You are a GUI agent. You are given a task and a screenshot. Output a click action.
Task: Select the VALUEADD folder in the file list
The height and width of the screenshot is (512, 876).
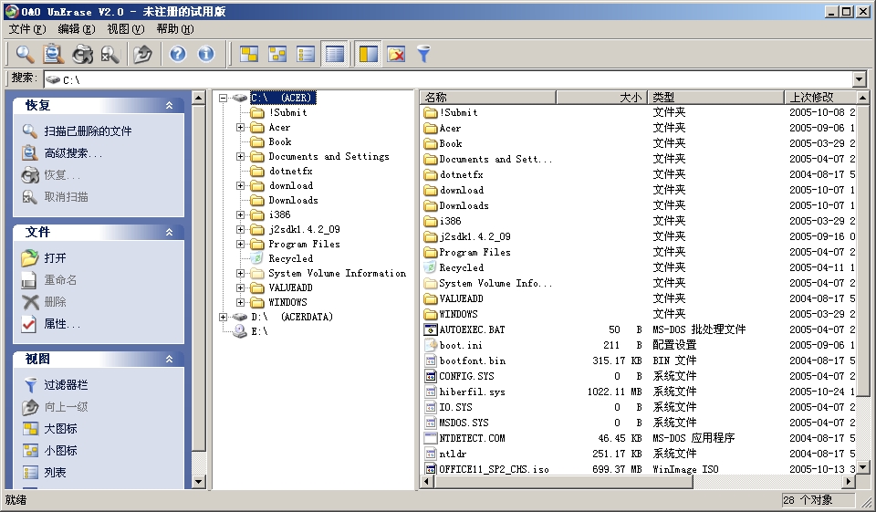pos(461,298)
